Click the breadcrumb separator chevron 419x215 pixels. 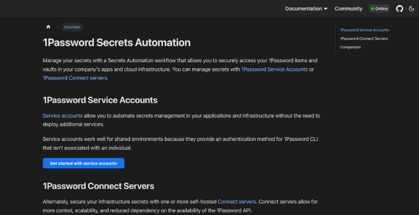point(57,27)
